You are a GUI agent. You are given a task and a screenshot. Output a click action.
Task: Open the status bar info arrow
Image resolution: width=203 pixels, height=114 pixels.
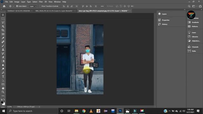(39, 107)
